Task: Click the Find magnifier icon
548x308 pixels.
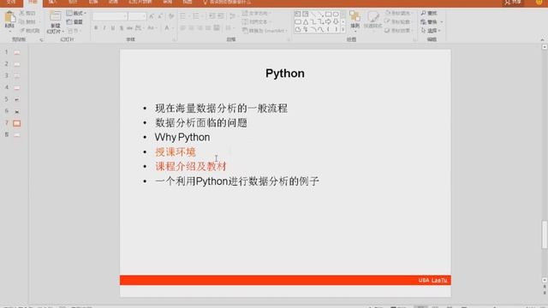Action: coord(424,13)
